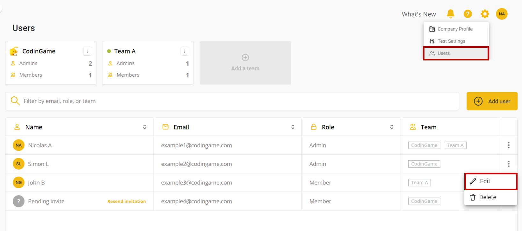
Task: Click the Add a team tile
Action: (x=245, y=63)
